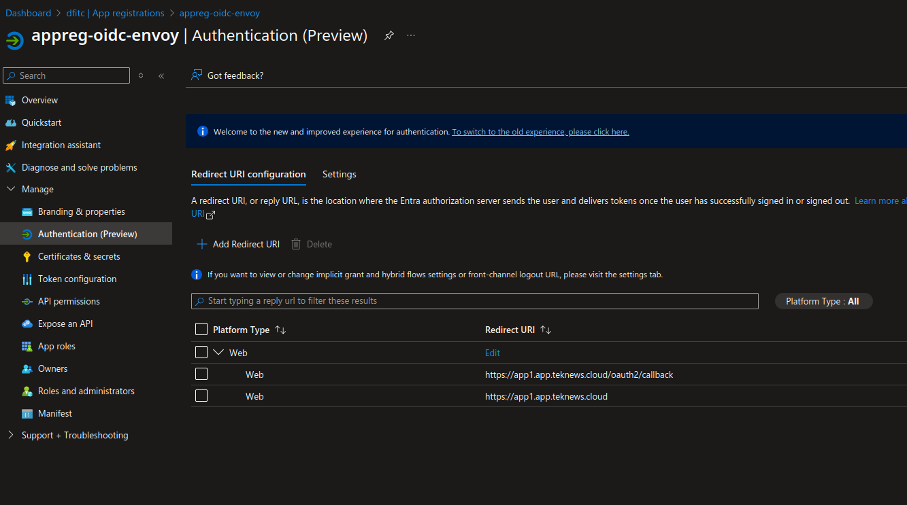Screen dimensions: 907x505
Task: Open the ellipsis more options menu
Action: (411, 35)
